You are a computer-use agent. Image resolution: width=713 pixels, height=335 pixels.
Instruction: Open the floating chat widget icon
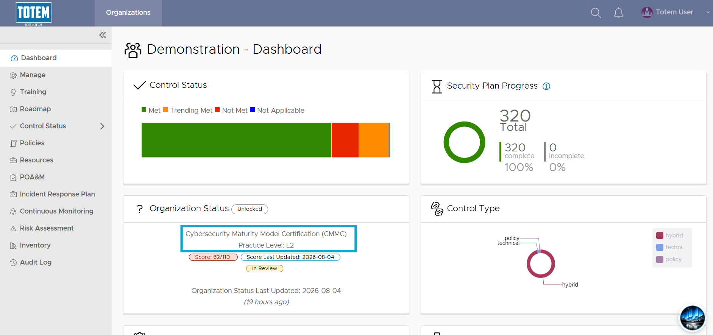click(x=692, y=318)
